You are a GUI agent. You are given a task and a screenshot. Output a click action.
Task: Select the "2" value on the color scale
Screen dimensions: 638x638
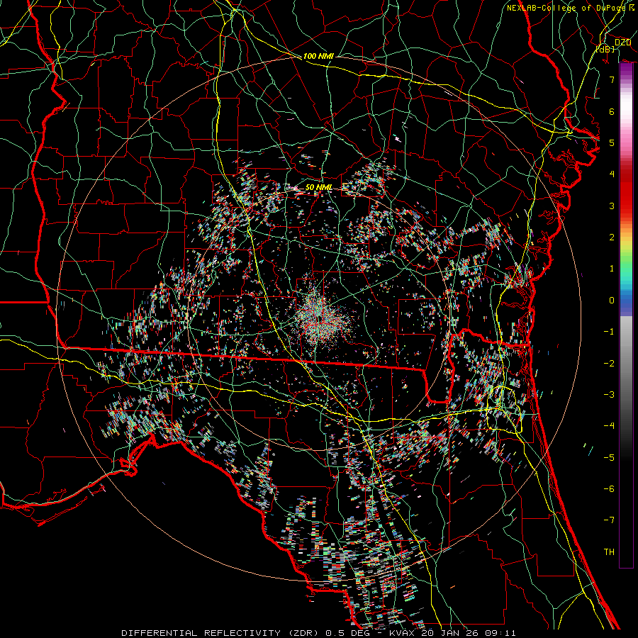(x=612, y=237)
